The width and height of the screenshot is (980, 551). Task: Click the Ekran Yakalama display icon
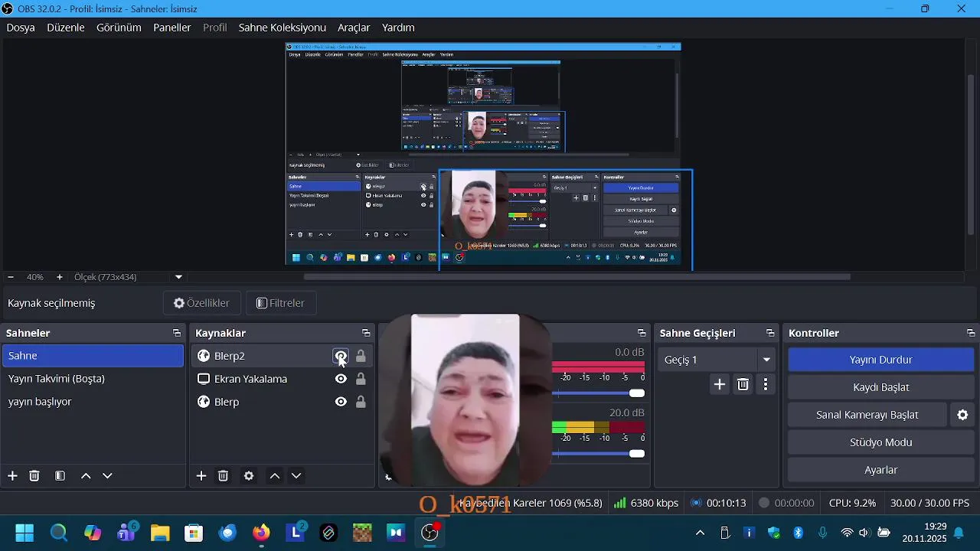(204, 379)
